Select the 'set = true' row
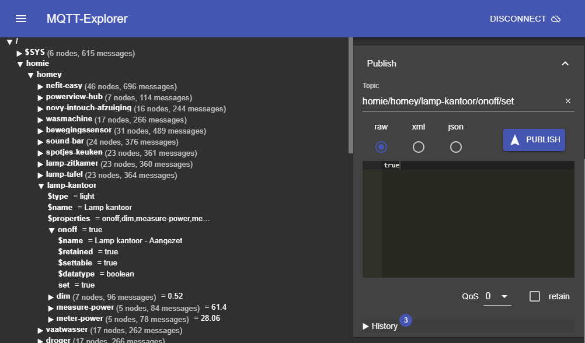The width and height of the screenshot is (585, 343). 76,285
